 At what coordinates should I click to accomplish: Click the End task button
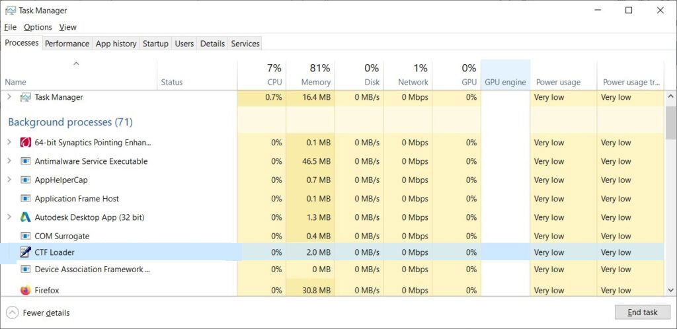pyautogui.click(x=643, y=312)
